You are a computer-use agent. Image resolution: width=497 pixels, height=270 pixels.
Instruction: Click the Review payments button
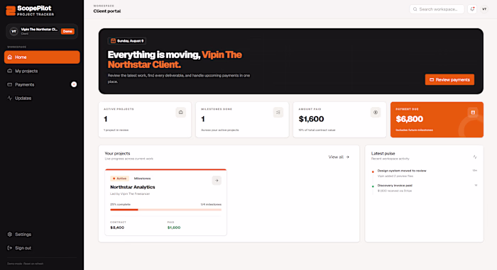tap(449, 80)
